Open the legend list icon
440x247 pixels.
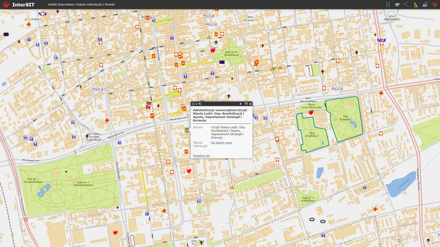coord(388,4)
